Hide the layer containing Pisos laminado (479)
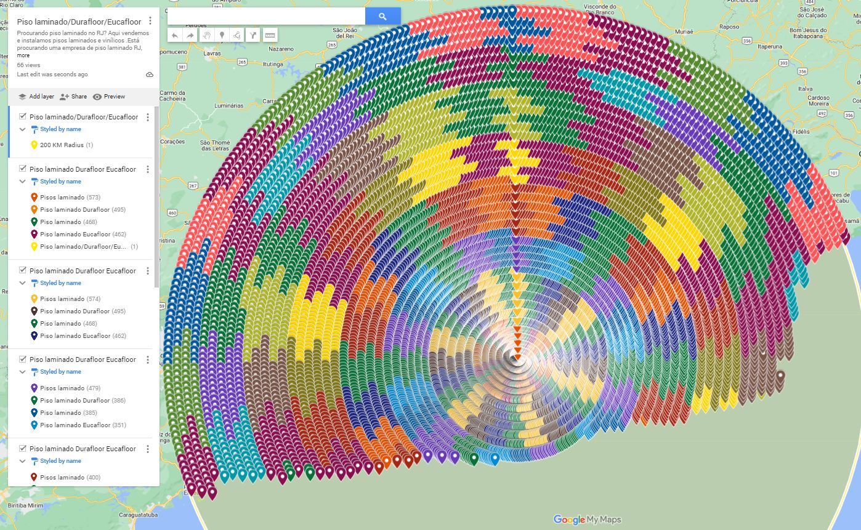The width and height of the screenshot is (861, 530). (23, 359)
